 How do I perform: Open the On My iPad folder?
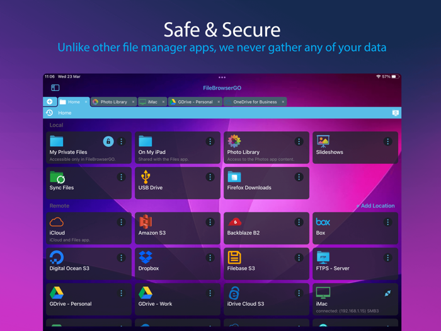178,148
